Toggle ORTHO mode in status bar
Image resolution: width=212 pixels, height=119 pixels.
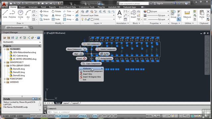point(51,116)
